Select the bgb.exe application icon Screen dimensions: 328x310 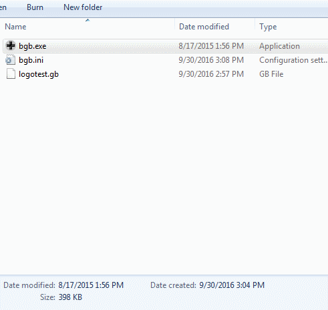tap(11, 46)
